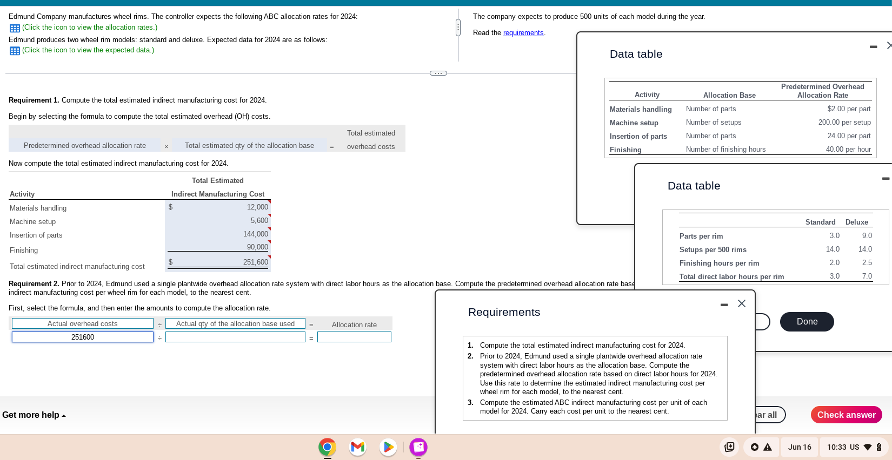The height and width of the screenshot is (460, 892).
Task: Open Gmail from the shelf
Action: tap(357, 447)
